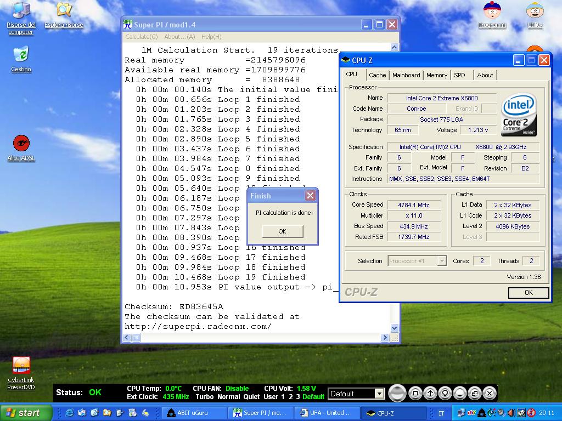Switch to UFA - United taskbar button
Screen dimensions: 562x421
[327, 413]
